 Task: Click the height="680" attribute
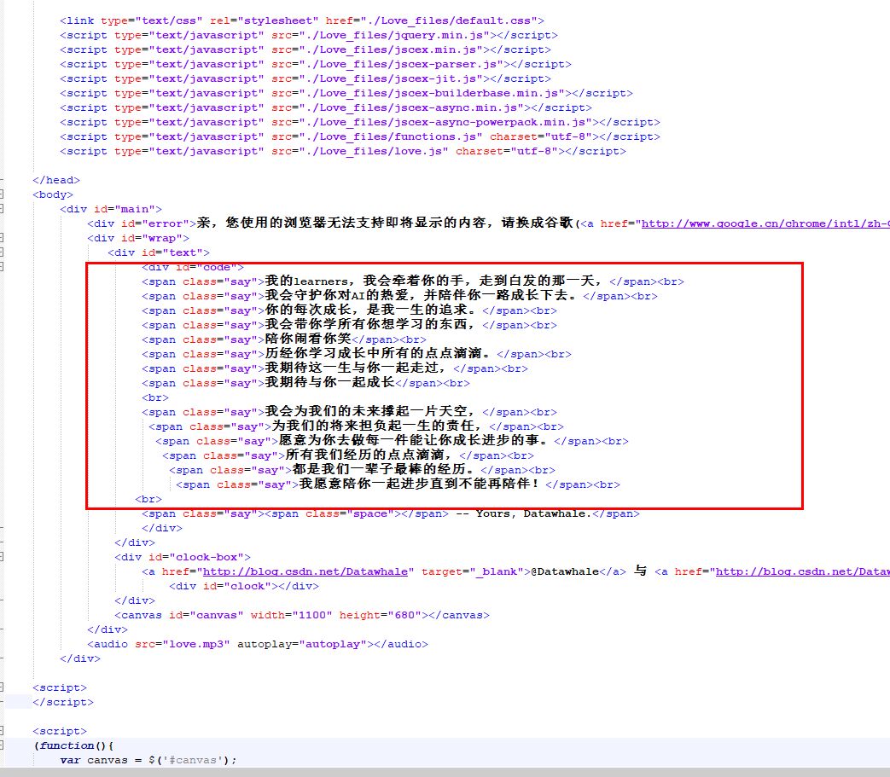tap(381, 615)
